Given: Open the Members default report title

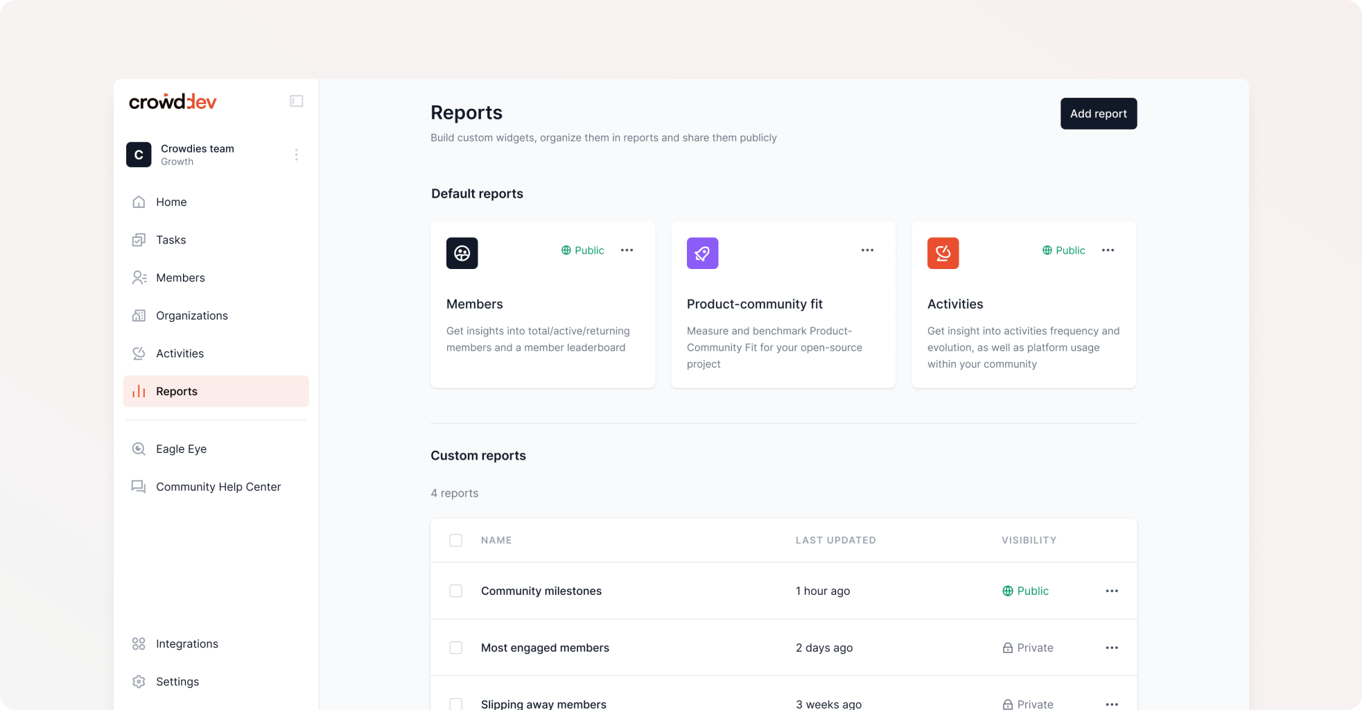Looking at the screenshot, I should 475,304.
